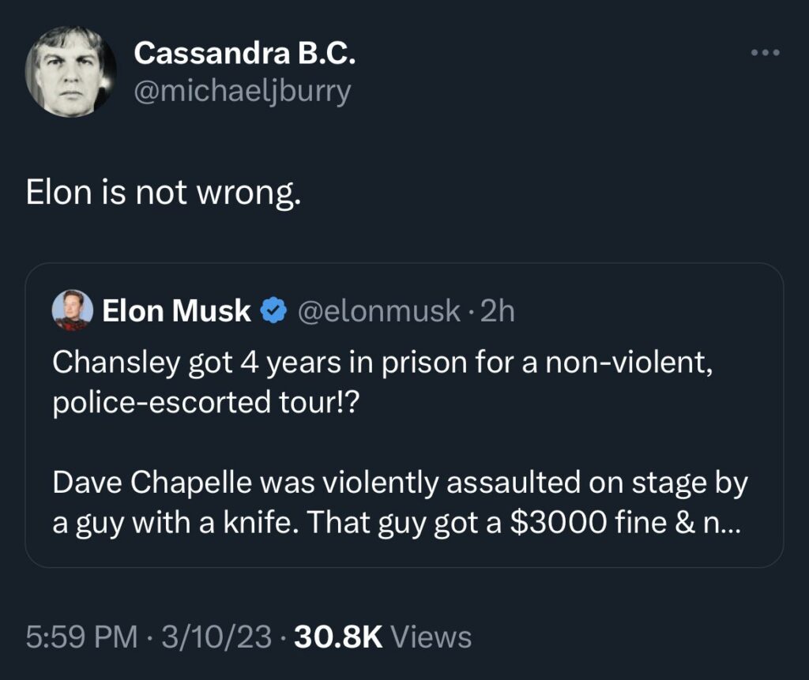The image size is (809, 680).
Task: Click the "Views" label
Action: click(431, 637)
